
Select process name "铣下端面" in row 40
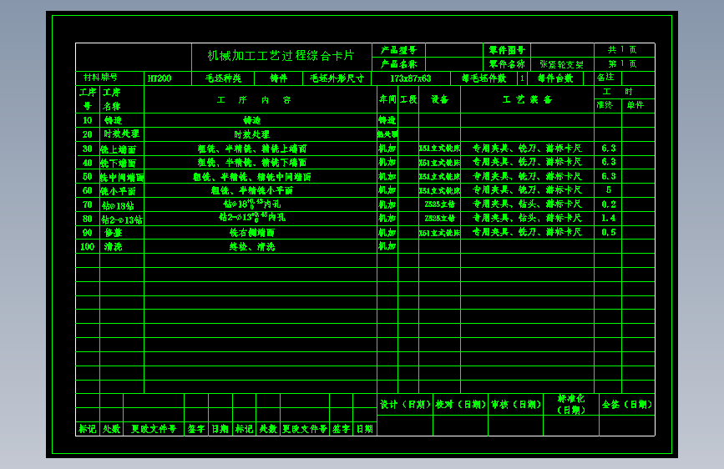pyautogui.click(x=119, y=164)
